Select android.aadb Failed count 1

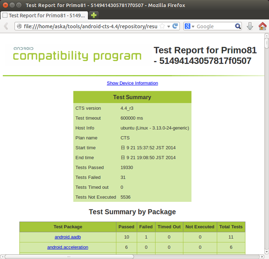point(146,237)
